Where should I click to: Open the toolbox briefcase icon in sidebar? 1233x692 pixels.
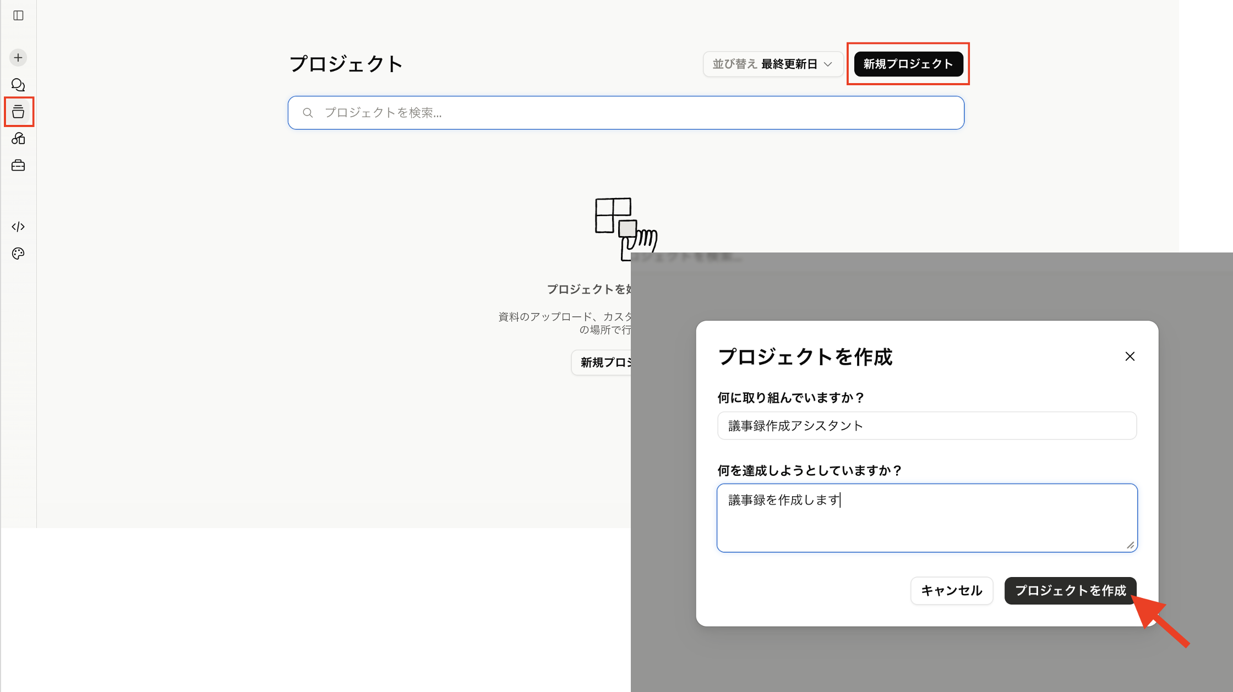[18, 166]
